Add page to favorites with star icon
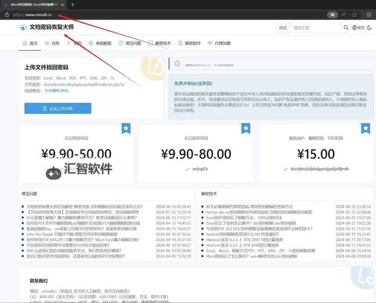376x303 pixels. (x=355, y=15)
